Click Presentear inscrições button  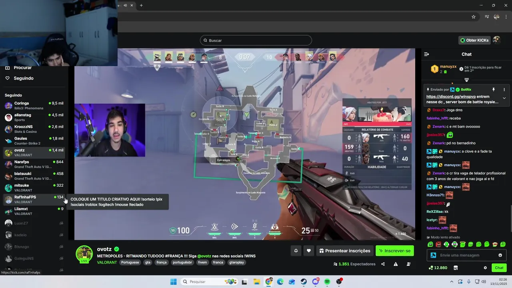(x=345, y=251)
